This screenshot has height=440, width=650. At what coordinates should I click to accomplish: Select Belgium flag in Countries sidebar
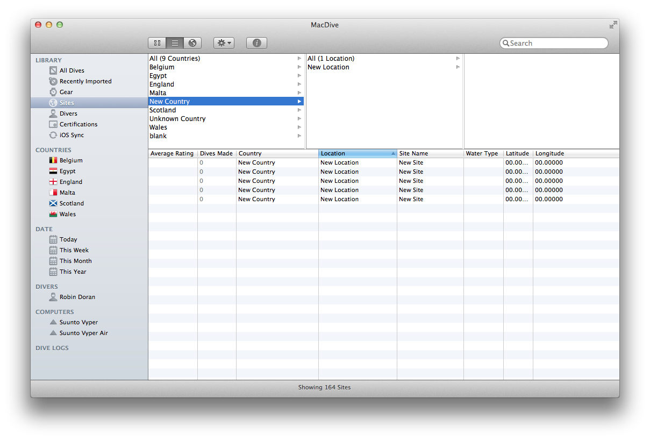tap(53, 160)
